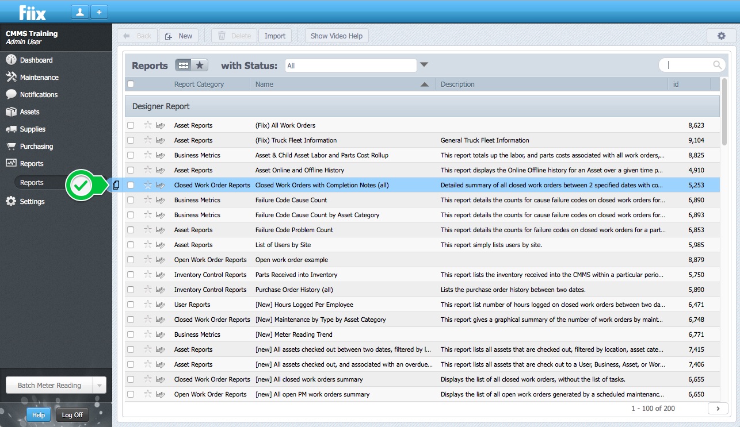740x427 pixels.
Task: Click the Settings gear icon in the sidebar
Action: coord(11,201)
